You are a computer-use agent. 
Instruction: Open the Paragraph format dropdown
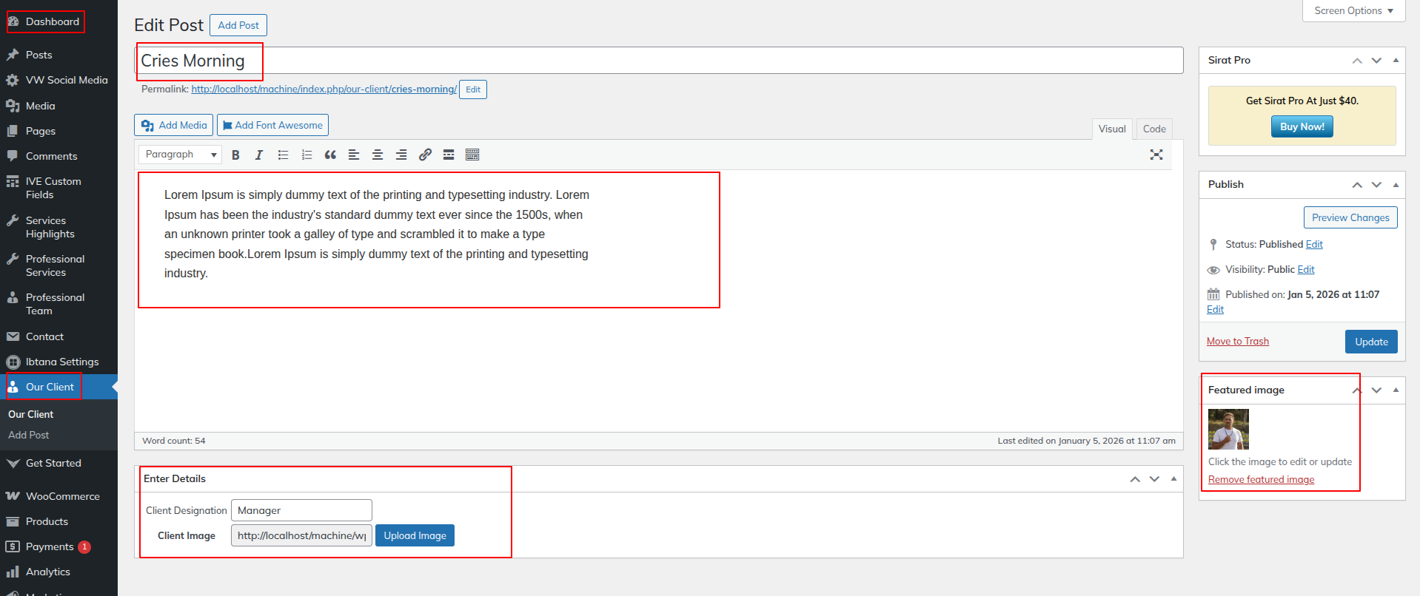(x=180, y=155)
